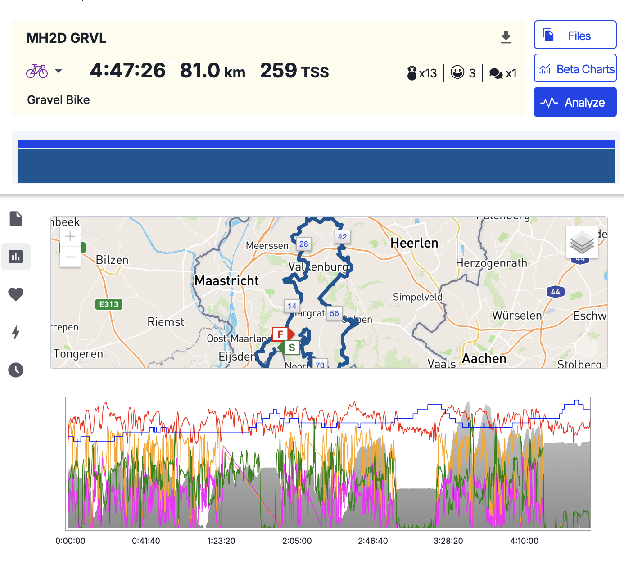Open the map layers selector

point(582,243)
